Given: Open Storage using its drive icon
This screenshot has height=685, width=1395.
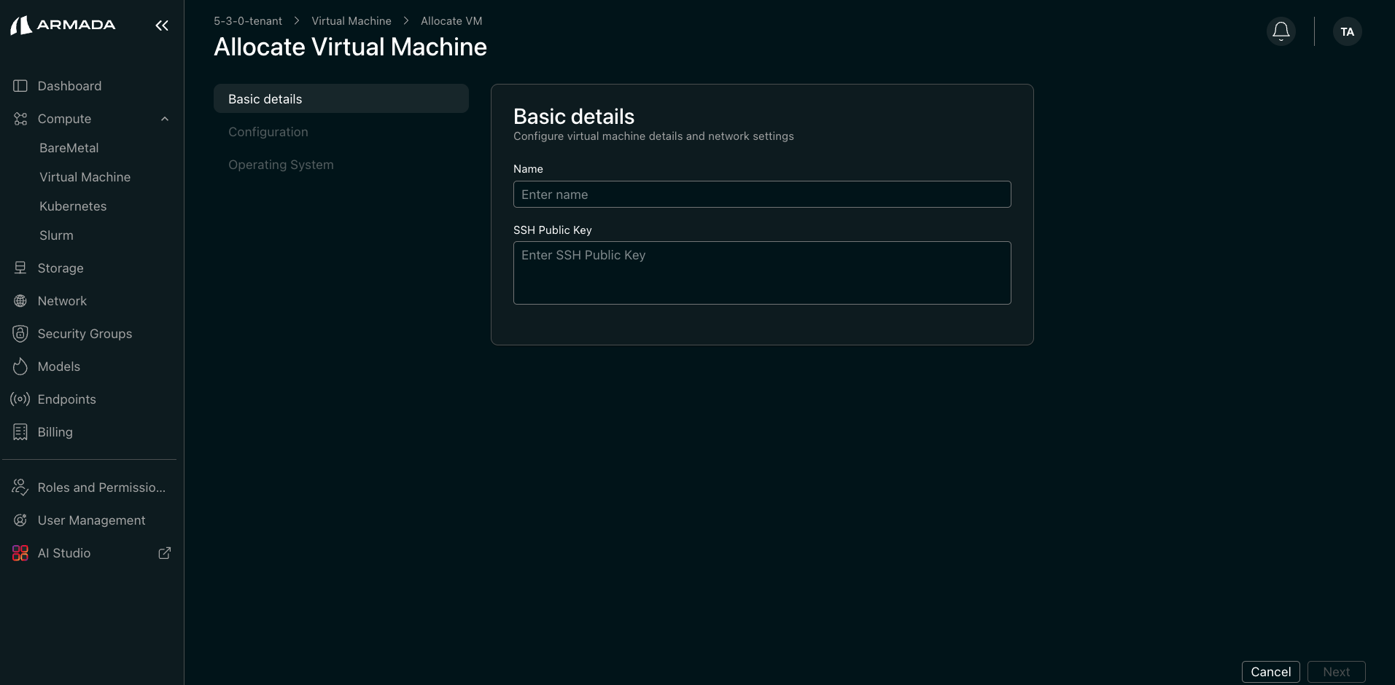Looking at the screenshot, I should coord(20,267).
